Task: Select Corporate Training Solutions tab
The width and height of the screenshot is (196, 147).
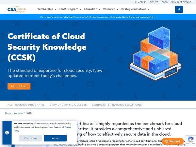Action: pos(117,105)
